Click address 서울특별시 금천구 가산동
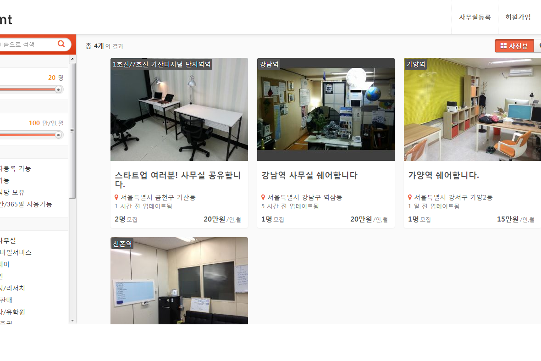This screenshot has width=541, height=361. click(158, 197)
